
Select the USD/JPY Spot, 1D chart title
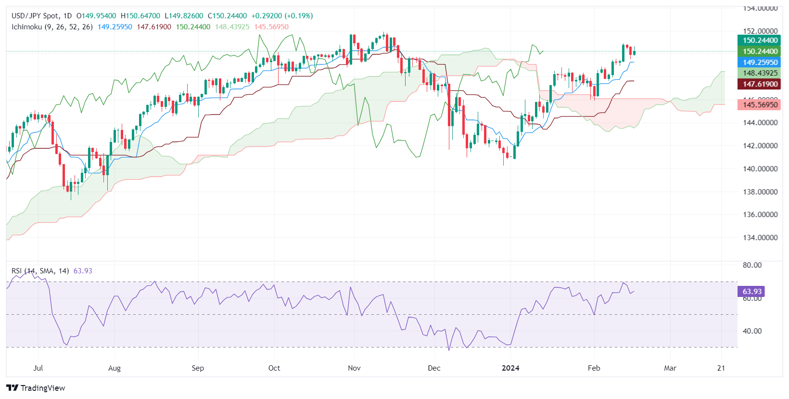point(41,16)
